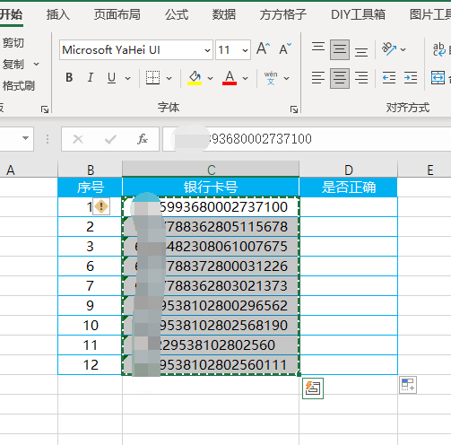Switch to 数据 tab
This screenshot has height=445, width=451.
point(224,14)
